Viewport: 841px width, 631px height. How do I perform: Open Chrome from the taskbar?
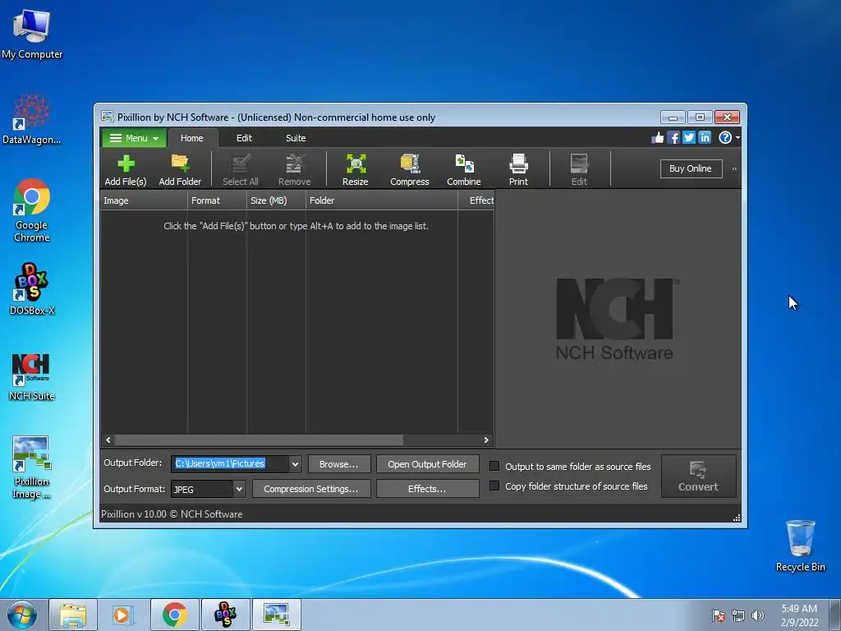pos(174,615)
